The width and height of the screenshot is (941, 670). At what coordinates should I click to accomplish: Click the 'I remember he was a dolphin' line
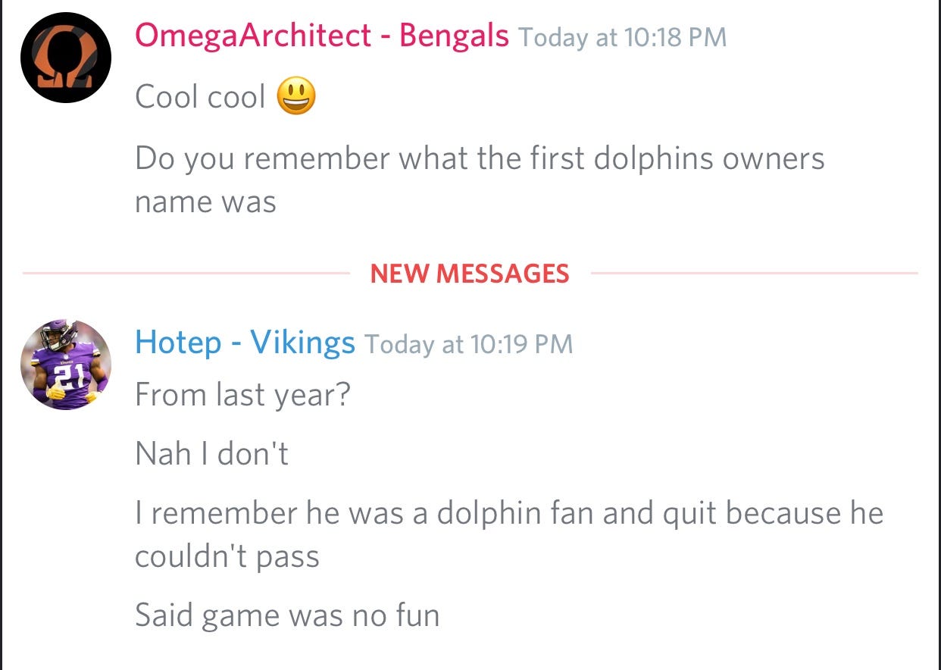click(509, 513)
